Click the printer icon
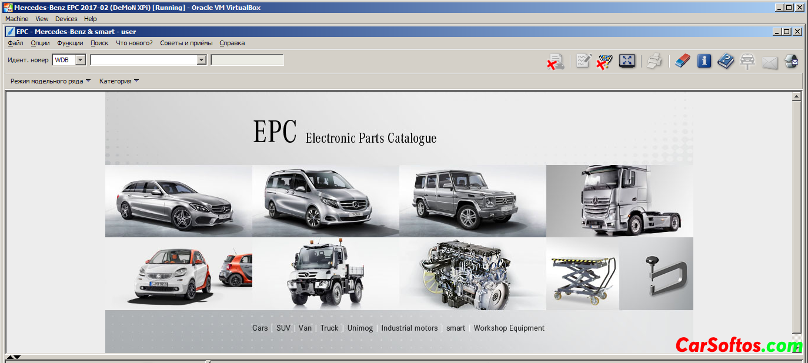Image resolution: width=808 pixels, height=363 pixels. 655,61
